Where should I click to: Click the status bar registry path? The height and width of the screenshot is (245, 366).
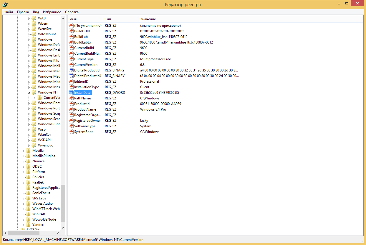tap(73, 240)
